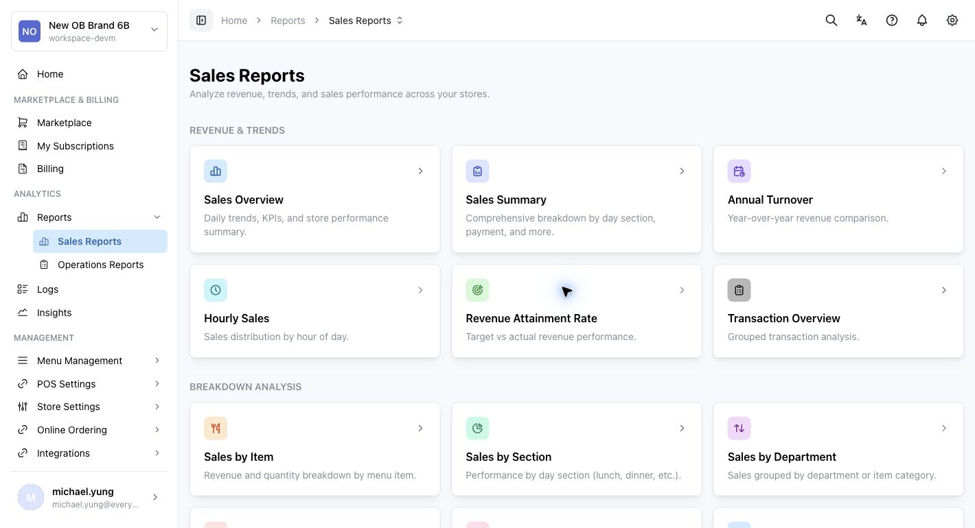
Task: Open the search icon in top bar
Action: 831,21
